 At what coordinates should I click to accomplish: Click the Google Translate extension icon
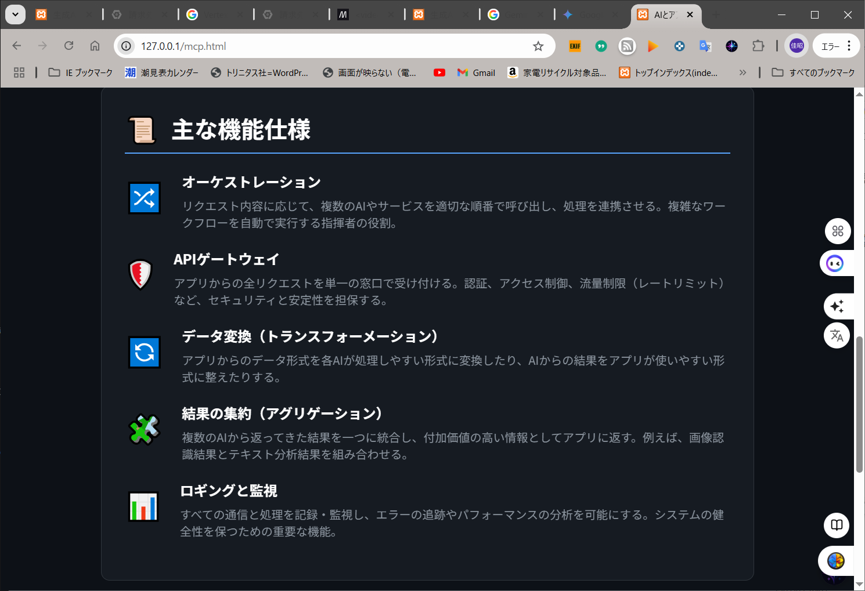pyautogui.click(x=705, y=46)
